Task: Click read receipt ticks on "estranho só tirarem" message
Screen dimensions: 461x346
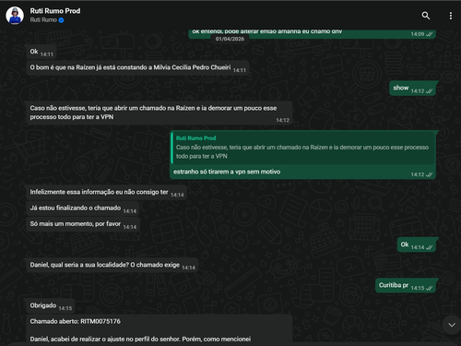Action: (430, 174)
